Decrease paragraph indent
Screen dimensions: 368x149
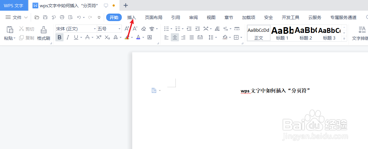click(x=189, y=29)
